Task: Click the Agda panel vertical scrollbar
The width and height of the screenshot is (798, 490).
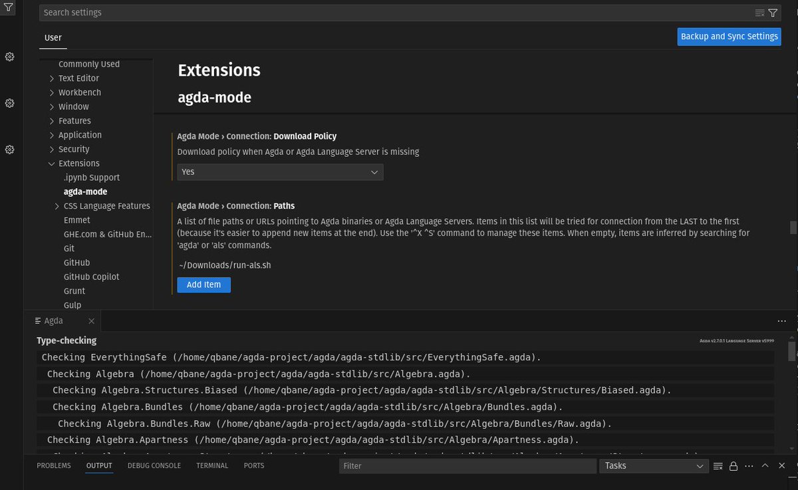Action: click(x=792, y=351)
